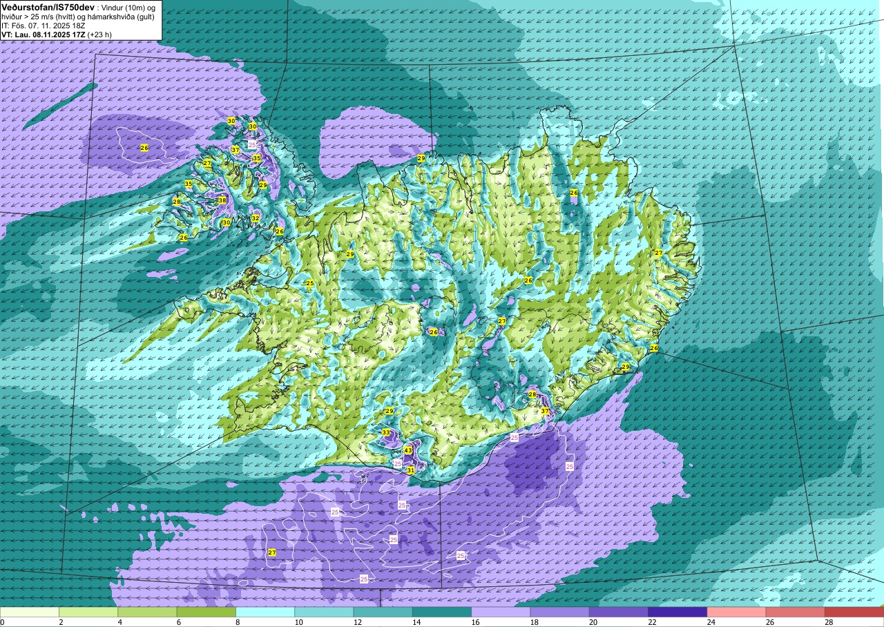The height and width of the screenshot is (627, 884).
Task: Click the yellow gust label 43
Action: [408, 450]
